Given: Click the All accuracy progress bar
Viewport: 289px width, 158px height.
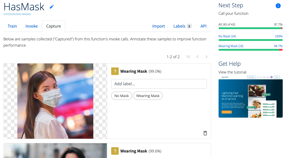Looking at the screenshot, I should point(251,28).
